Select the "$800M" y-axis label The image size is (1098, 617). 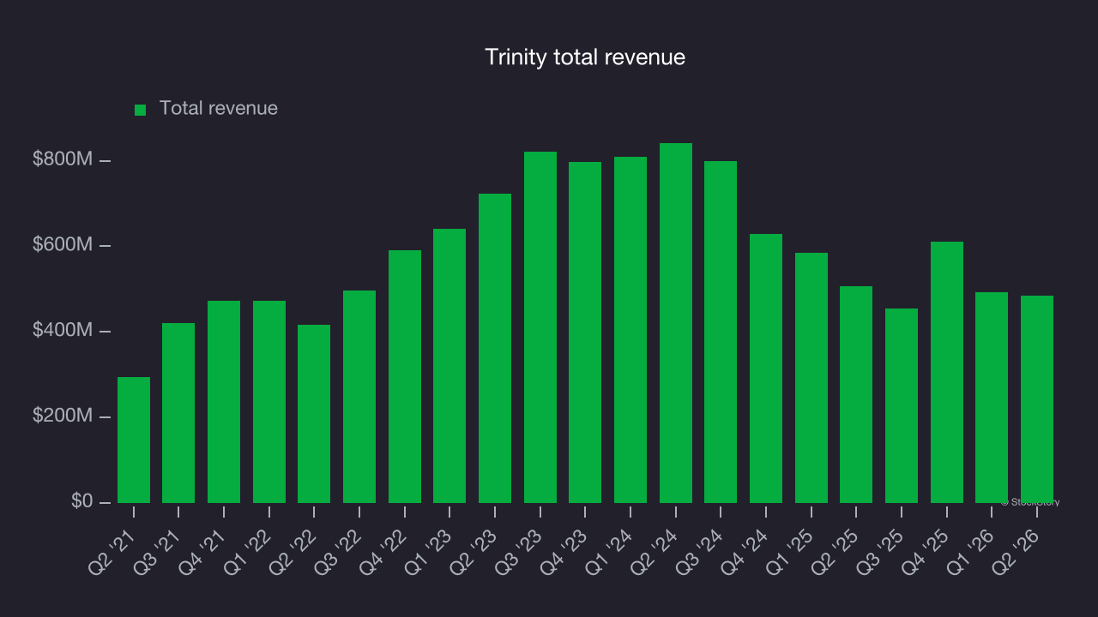point(61,159)
